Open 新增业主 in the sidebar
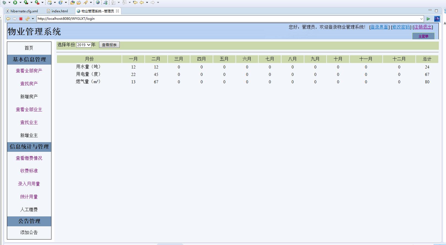 29,135
